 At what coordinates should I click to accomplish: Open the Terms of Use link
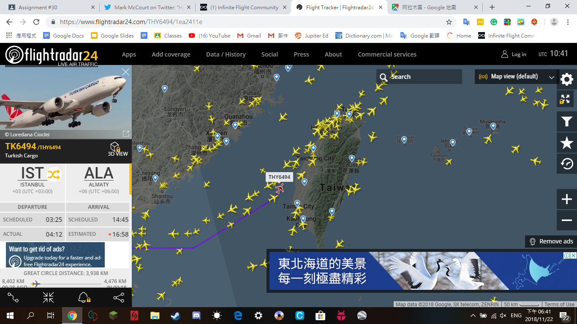(x=559, y=305)
